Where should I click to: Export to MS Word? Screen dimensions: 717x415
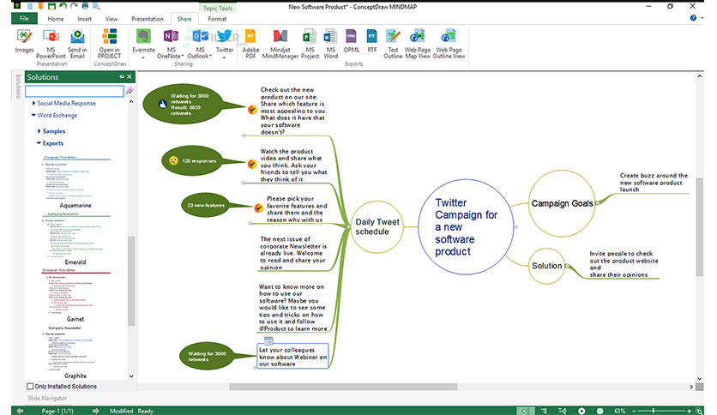point(330,44)
